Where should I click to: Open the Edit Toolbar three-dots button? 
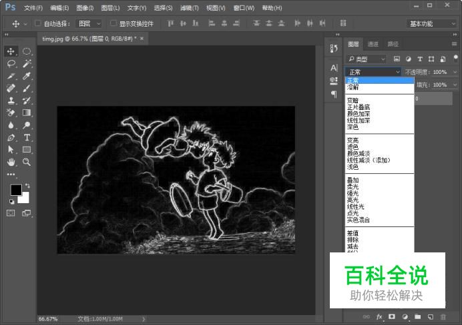tap(11, 174)
